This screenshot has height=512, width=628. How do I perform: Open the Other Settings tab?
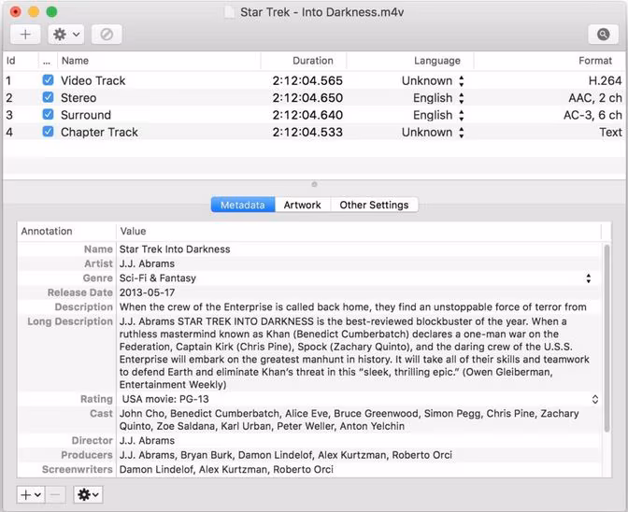click(x=374, y=205)
